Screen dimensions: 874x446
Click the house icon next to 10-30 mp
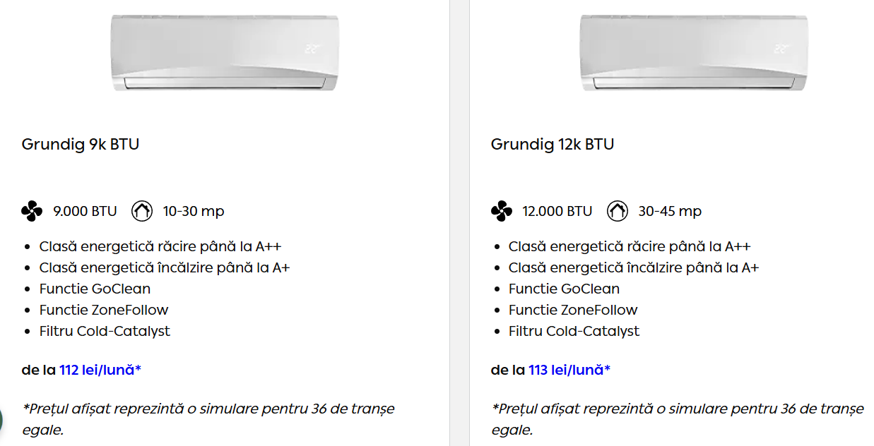[142, 211]
